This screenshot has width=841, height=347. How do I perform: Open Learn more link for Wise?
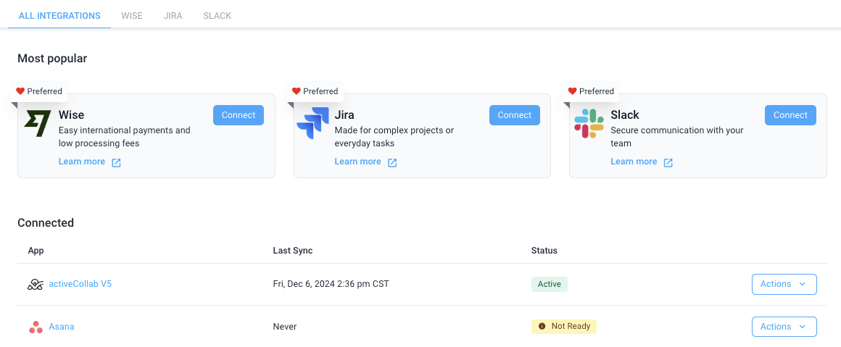click(x=81, y=162)
